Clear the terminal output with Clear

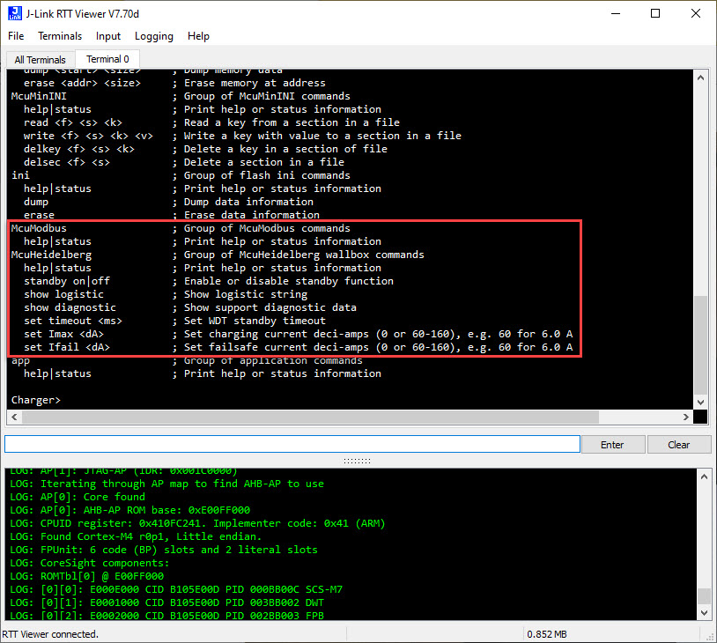(x=679, y=444)
